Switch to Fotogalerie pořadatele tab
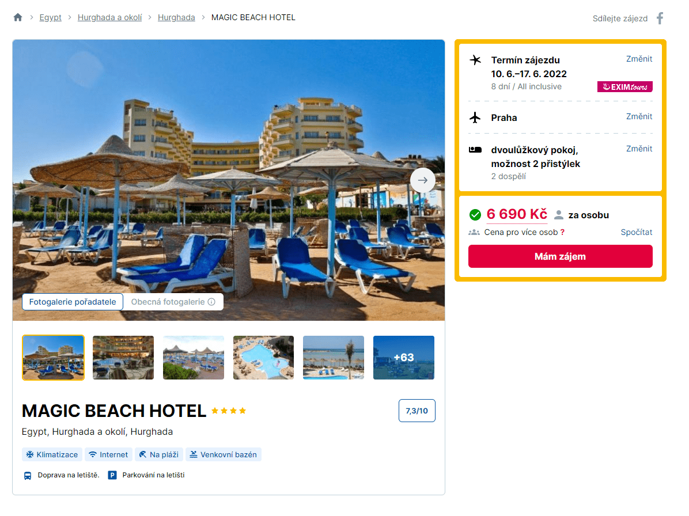689x516 pixels. (x=73, y=302)
